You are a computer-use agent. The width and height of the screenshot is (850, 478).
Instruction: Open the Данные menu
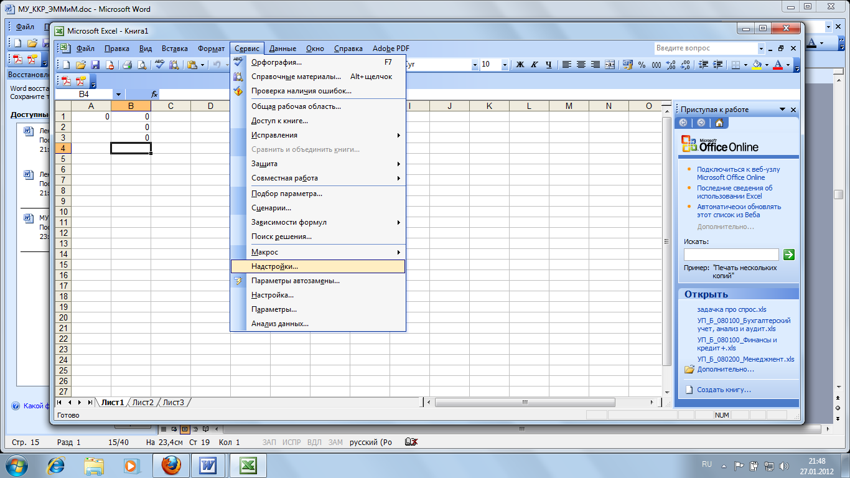(283, 49)
